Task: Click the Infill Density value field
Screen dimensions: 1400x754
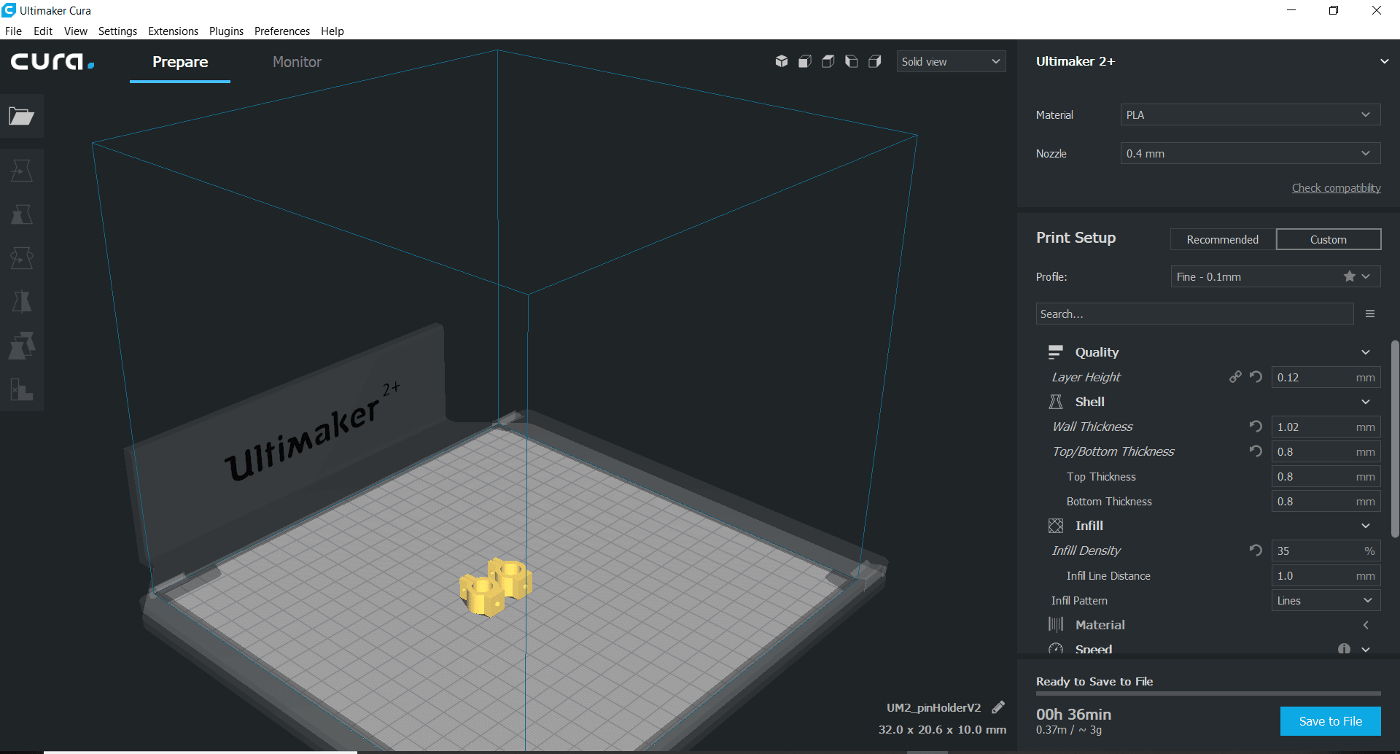Action: tap(1326, 551)
